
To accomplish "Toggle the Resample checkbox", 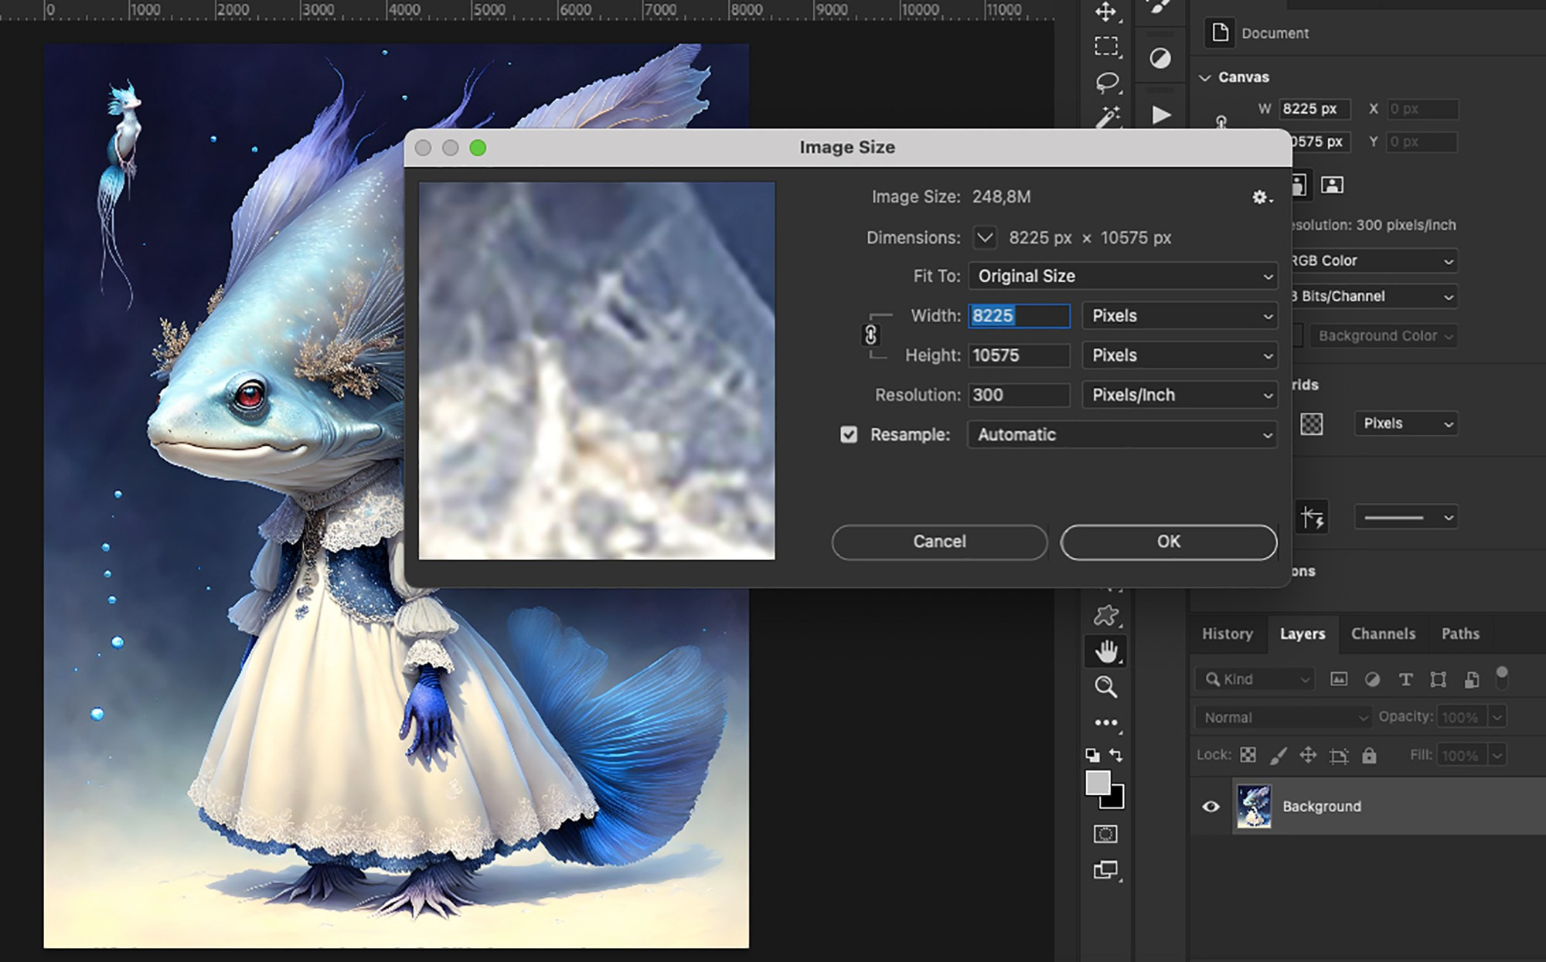I will pyautogui.click(x=848, y=434).
